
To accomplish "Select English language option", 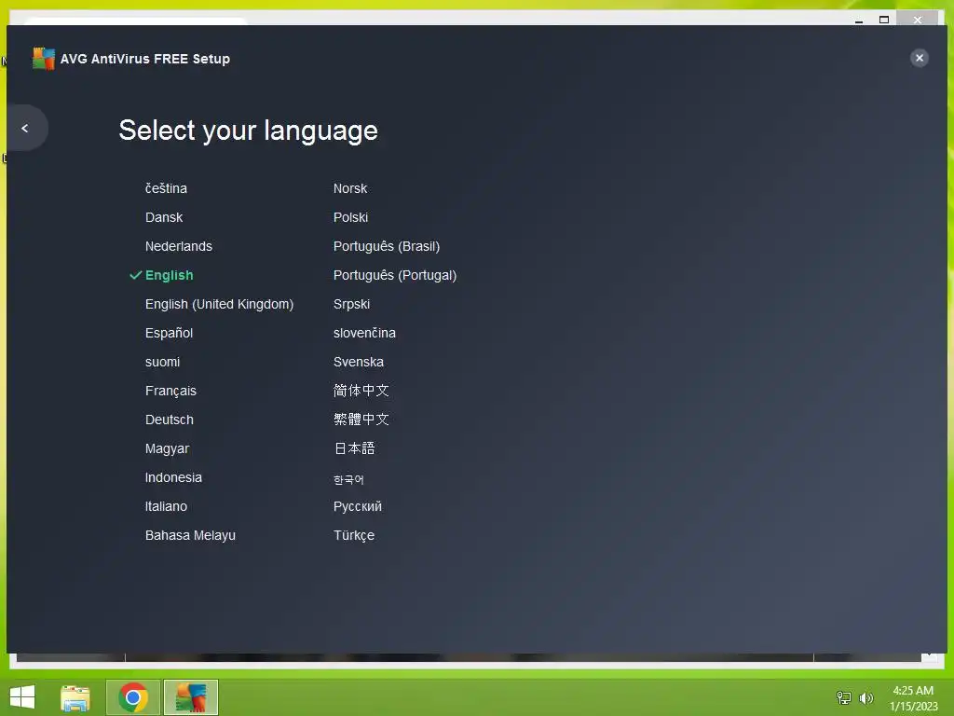I will point(170,275).
